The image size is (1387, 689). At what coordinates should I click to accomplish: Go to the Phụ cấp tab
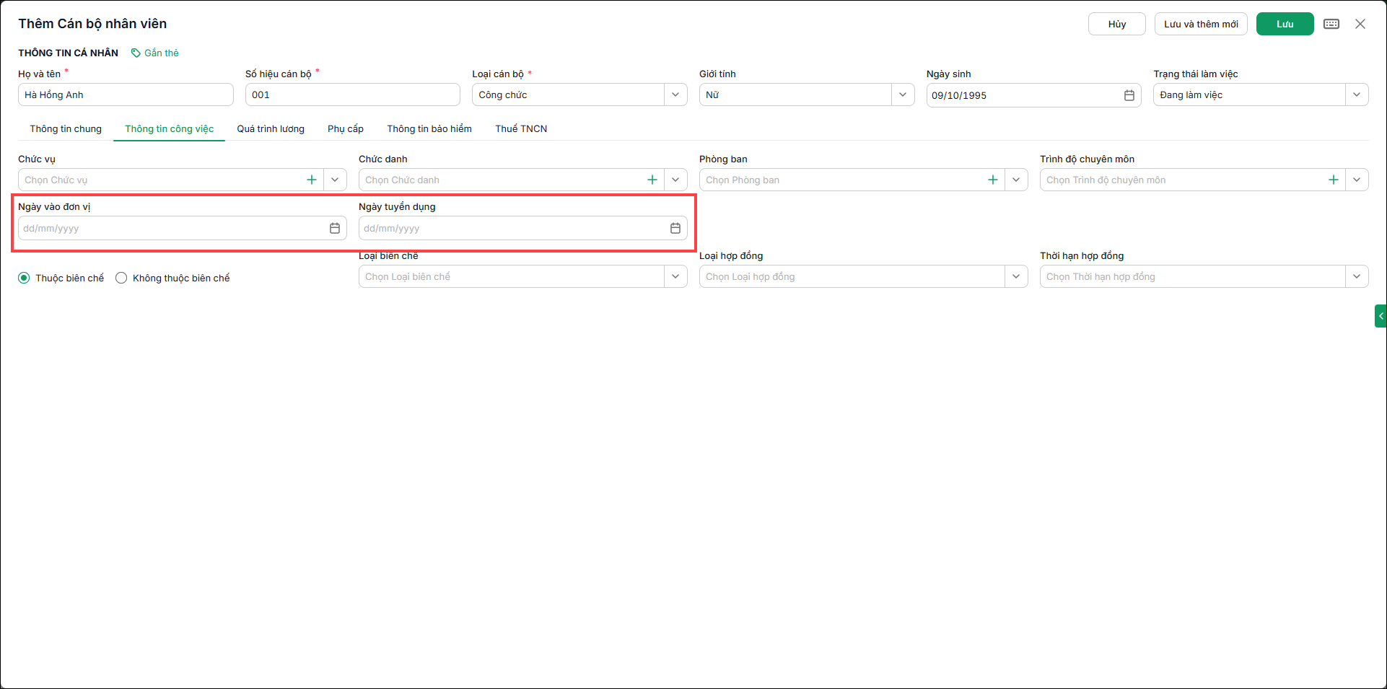point(346,128)
